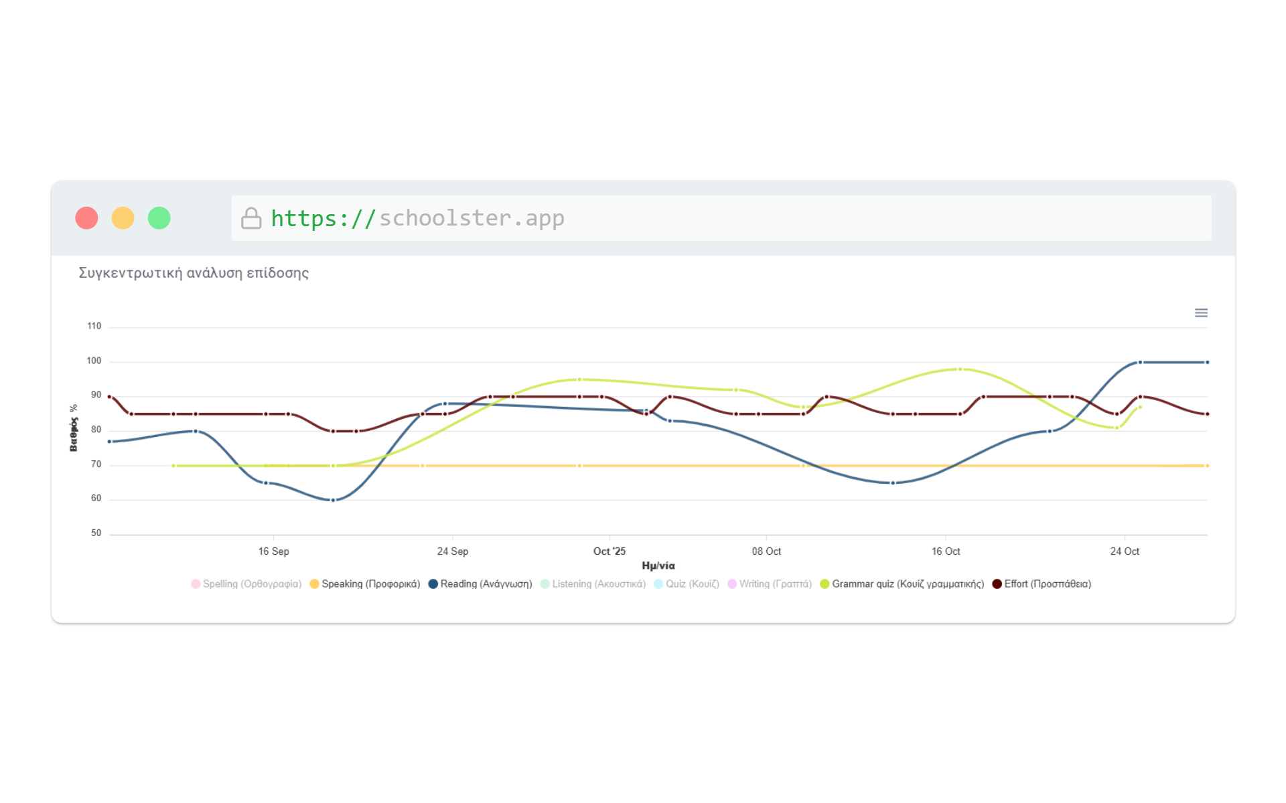The height and width of the screenshot is (803, 1286).
Task: Click the last Reading data point at 100
Action: point(1208,363)
